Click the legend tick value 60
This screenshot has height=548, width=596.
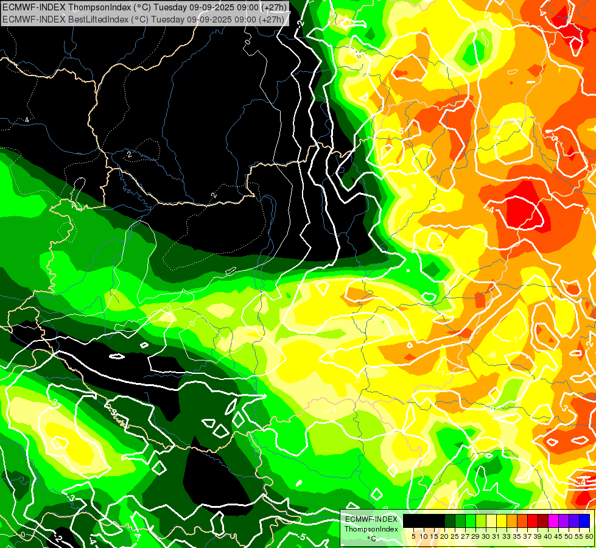pos(589,536)
